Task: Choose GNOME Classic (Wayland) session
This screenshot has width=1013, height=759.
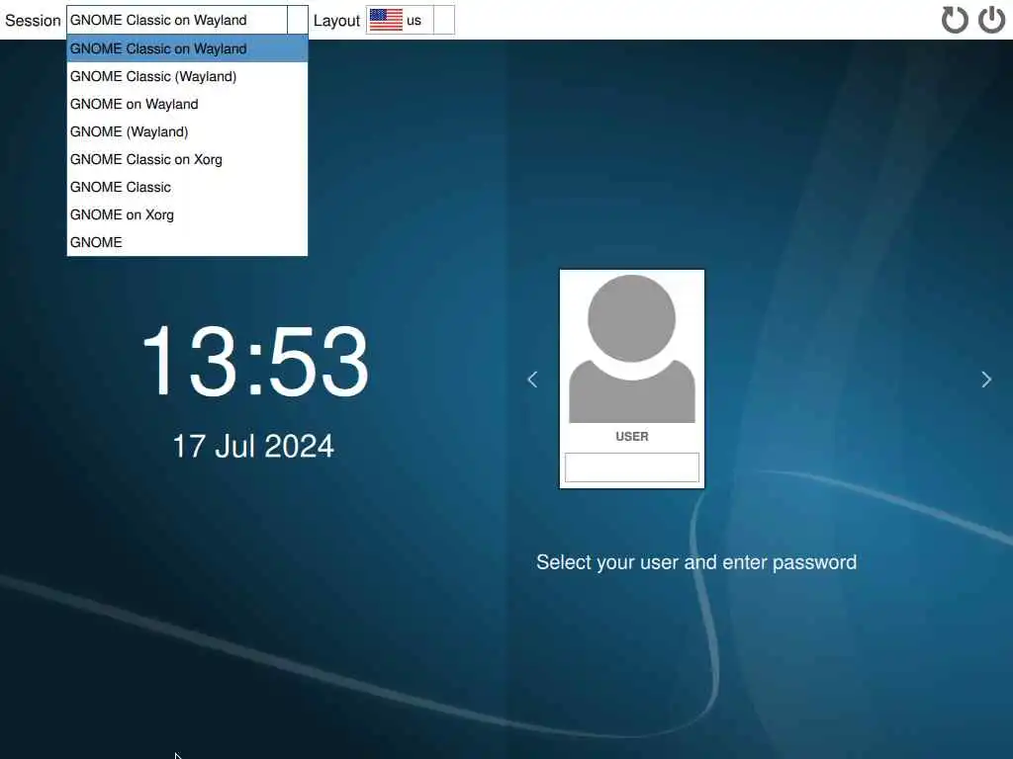Action: (187, 76)
